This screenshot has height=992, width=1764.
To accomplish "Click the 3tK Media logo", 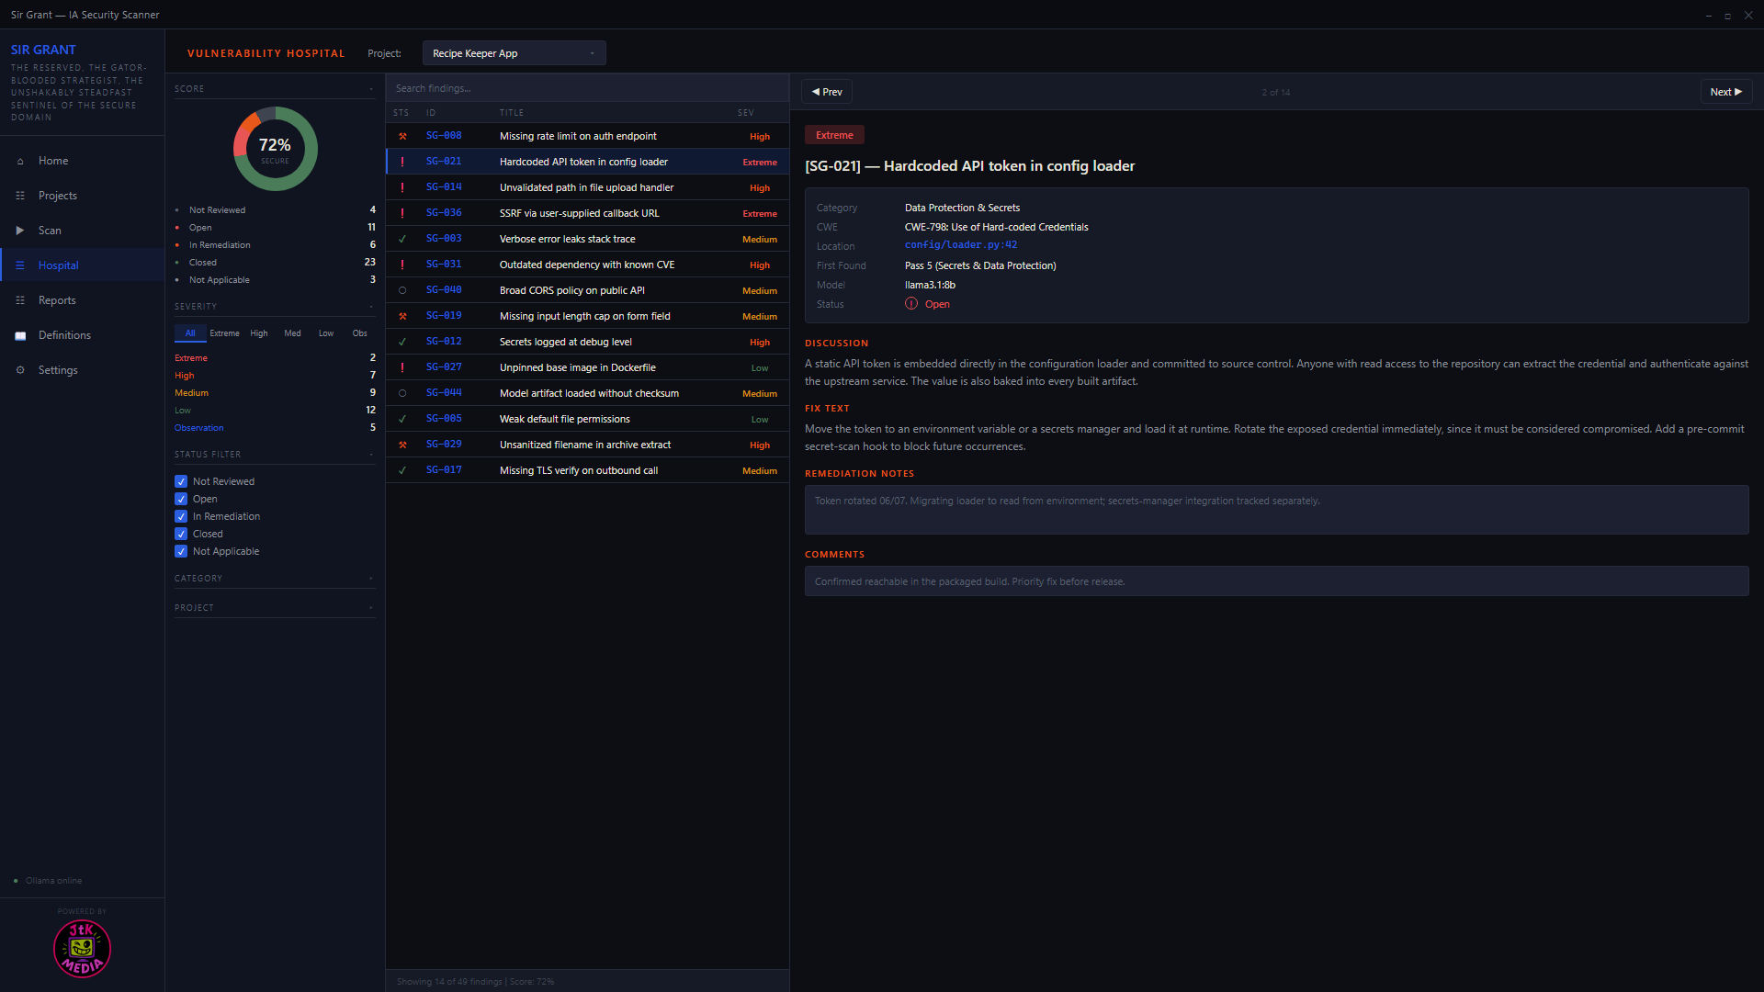I will click(82, 949).
